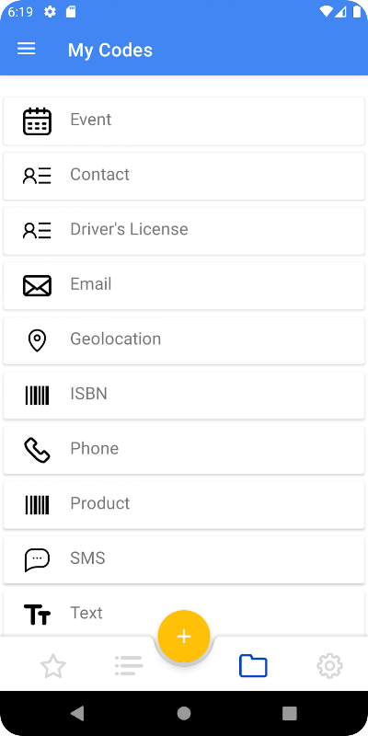Tap the telephone handset icon
This screenshot has width=368, height=736.
(x=37, y=450)
